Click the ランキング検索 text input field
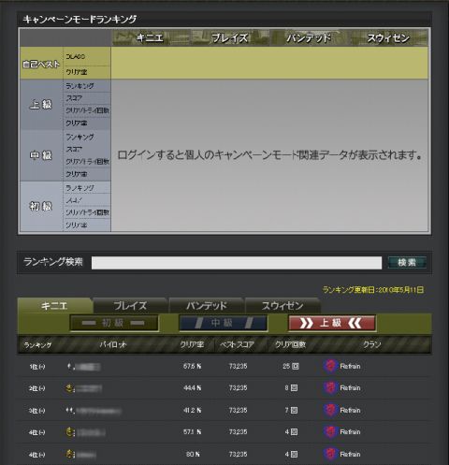Image resolution: width=449 pixels, height=465 pixels. [237, 263]
